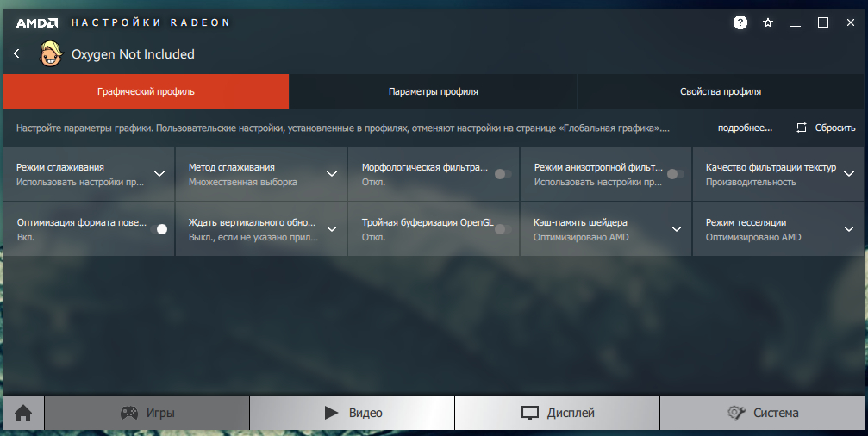Click the play icon in Видео
Viewport: 868px width, 436px height.
tap(331, 413)
